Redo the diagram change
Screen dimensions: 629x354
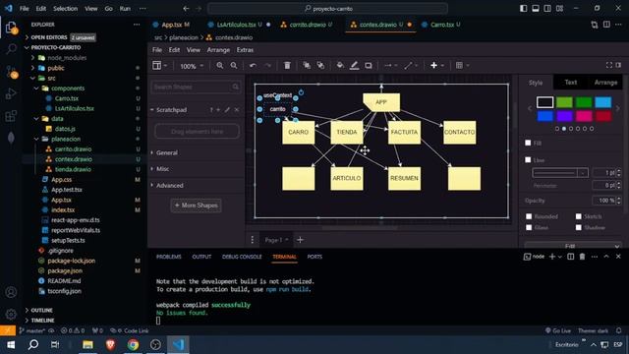click(x=267, y=66)
